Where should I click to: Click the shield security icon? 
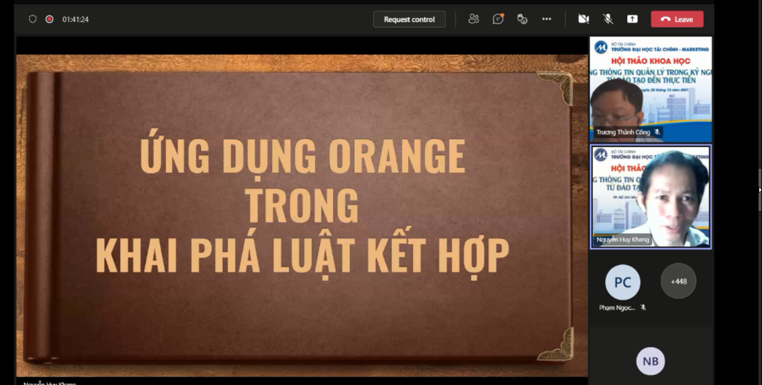33,19
